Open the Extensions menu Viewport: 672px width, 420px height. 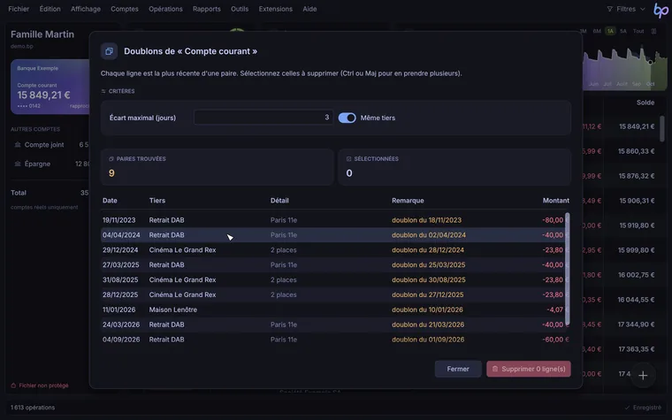click(x=276, y=9)
